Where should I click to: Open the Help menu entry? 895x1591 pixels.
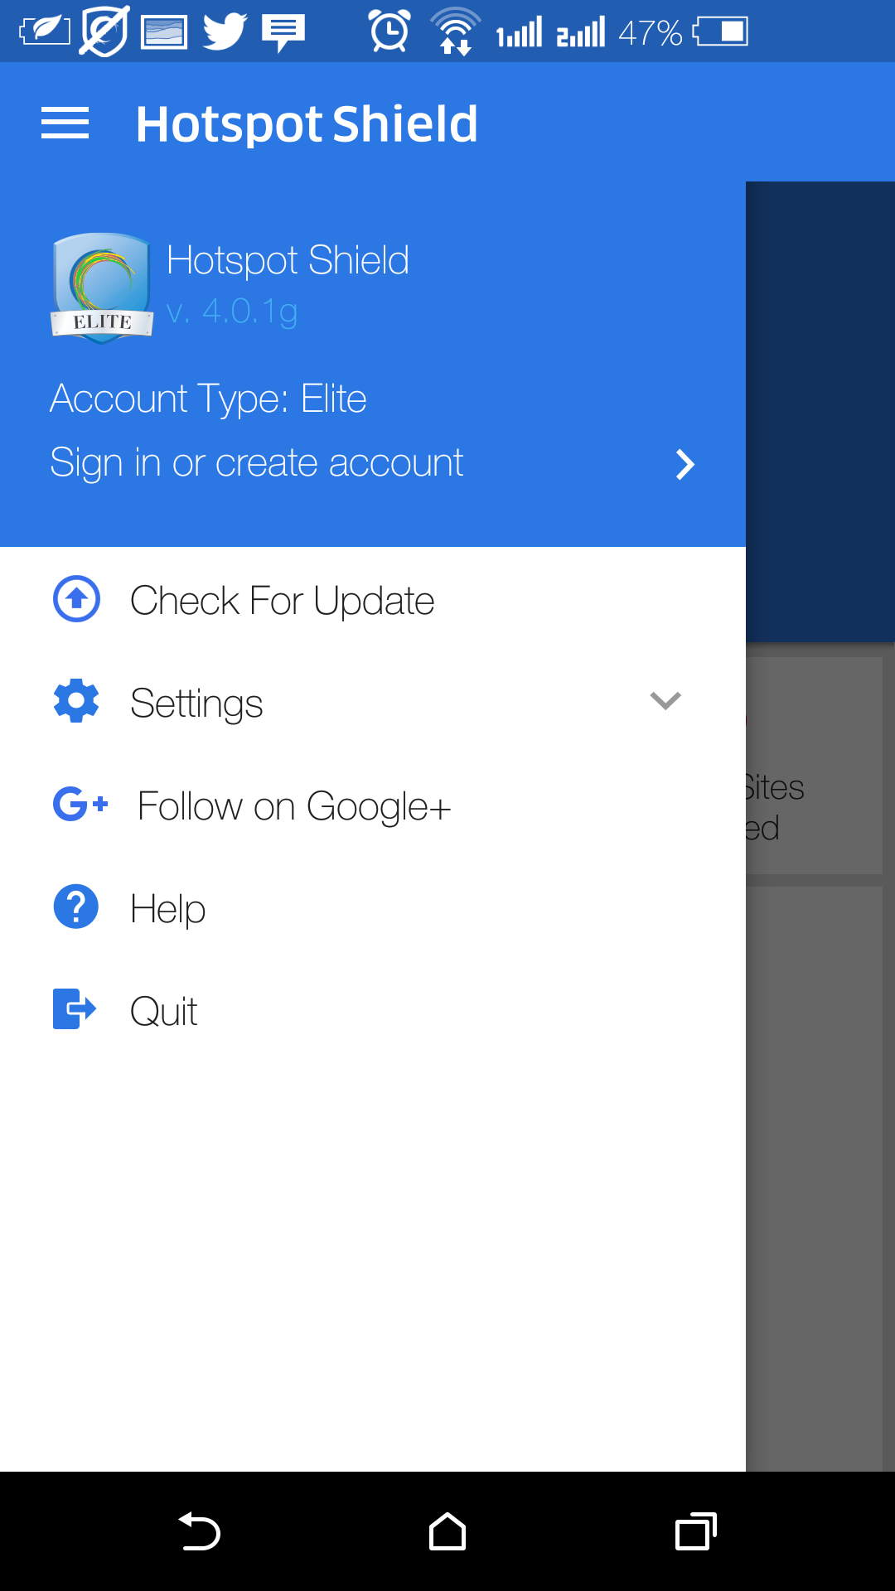coord(373,907)
